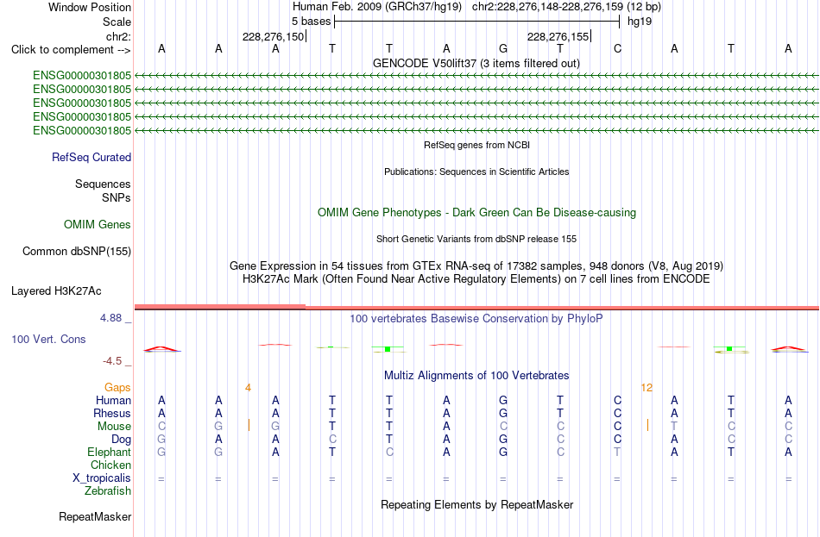The image size is (820, 537).
Task: Click the chr2:228,276,148-228,276,159 position text
Action: [547, 7]
